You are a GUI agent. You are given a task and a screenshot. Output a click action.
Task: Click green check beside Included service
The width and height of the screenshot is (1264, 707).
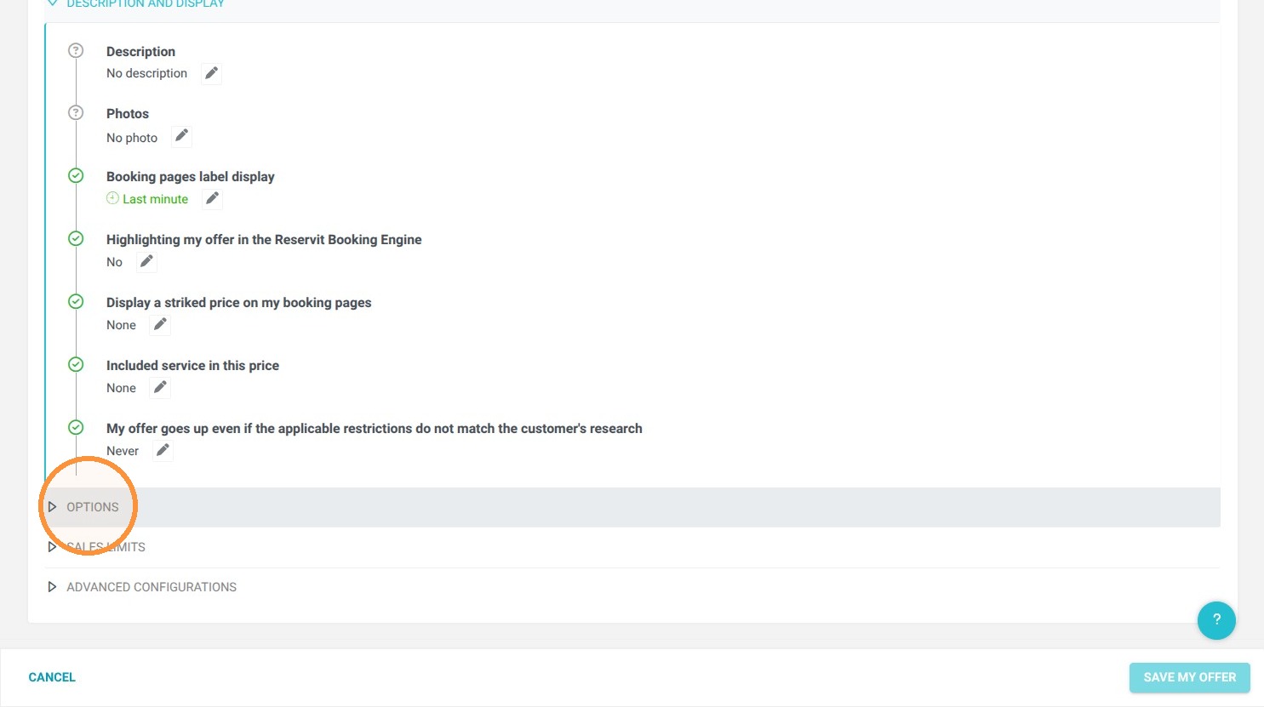click(76, 364)
